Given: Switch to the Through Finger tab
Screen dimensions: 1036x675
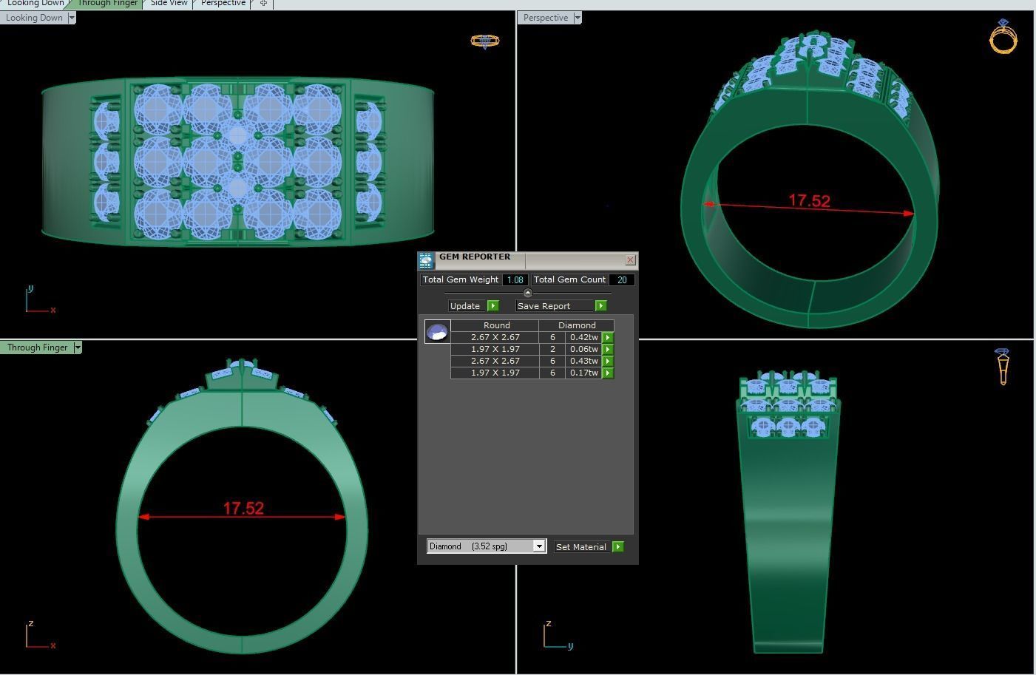Looking at the screenshot, I should click(x=107, y=4).
